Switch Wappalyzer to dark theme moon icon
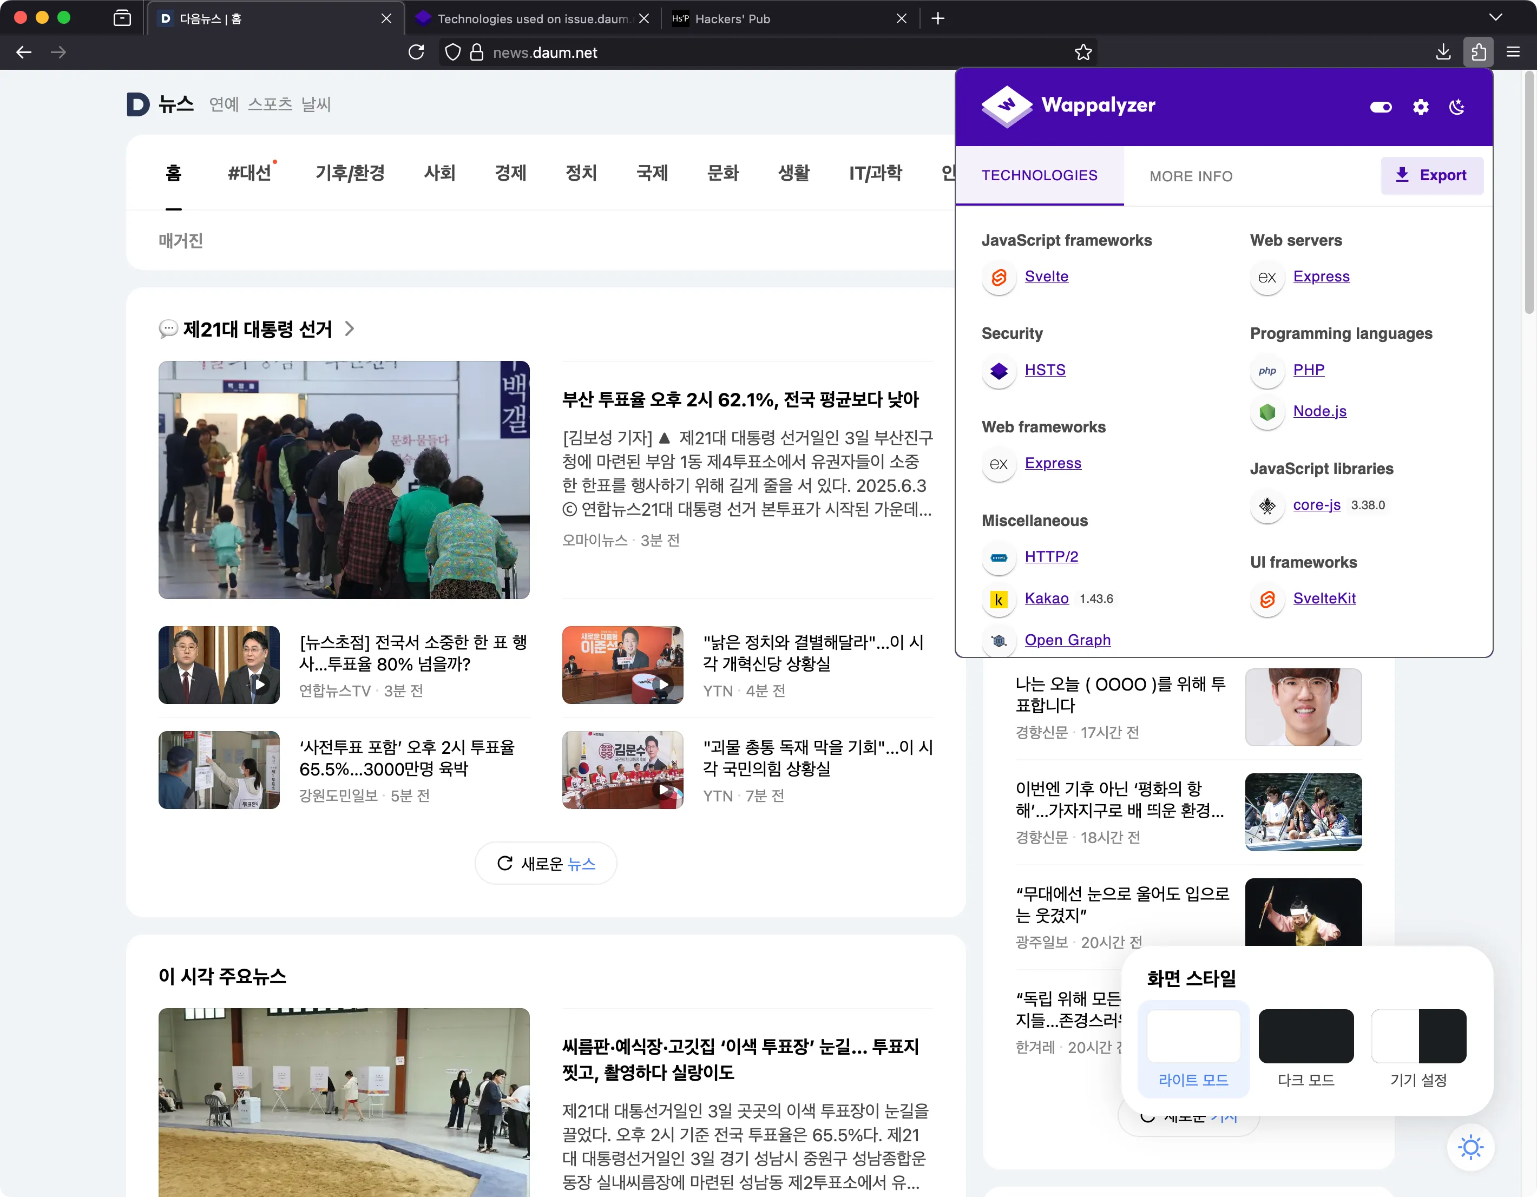 pyautogui.click(x=1457, y=107)
